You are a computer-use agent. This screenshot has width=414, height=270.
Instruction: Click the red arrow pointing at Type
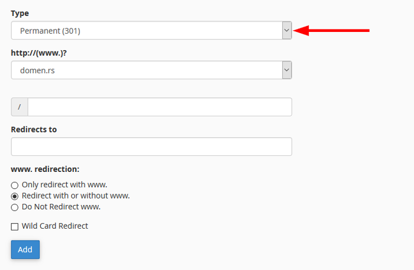(x=331, y=31)
